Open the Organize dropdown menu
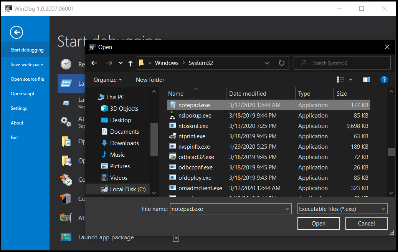The width and height of the screenshot is (398, 252). tap(107, 80)
